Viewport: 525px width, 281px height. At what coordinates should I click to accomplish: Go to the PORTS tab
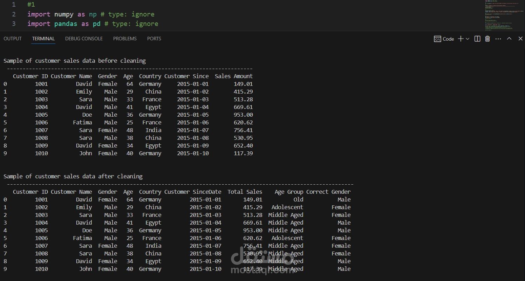coord(154,39)
